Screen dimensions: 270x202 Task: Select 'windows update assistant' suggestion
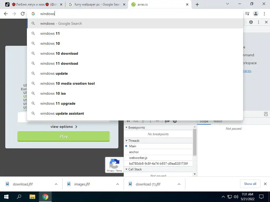coord(135,113)
